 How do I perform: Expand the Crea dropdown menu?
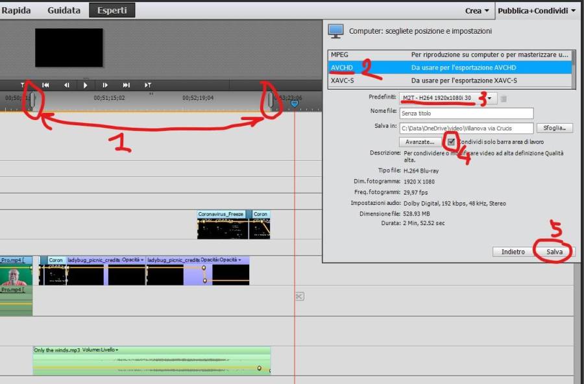coord(477,10)
